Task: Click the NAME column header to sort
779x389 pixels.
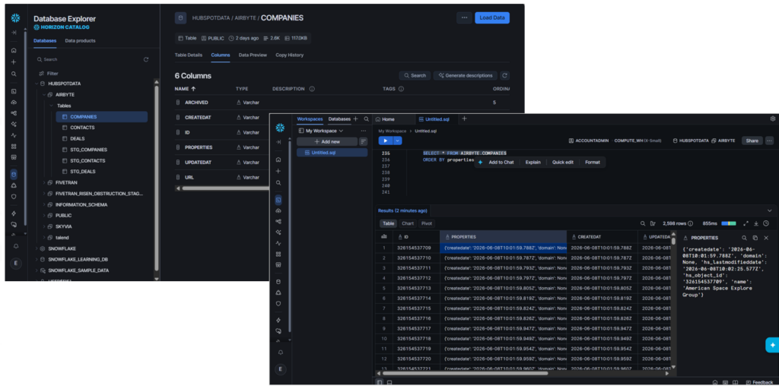Action: pos(185,89)
